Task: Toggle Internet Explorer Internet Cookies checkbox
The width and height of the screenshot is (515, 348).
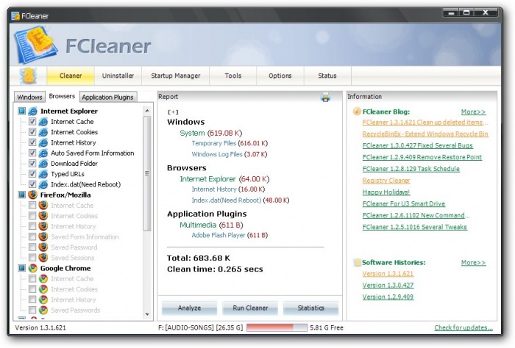Action: click(x=32, y=132)
